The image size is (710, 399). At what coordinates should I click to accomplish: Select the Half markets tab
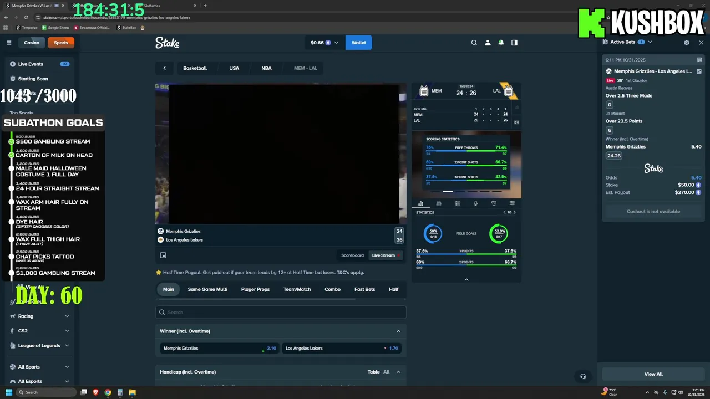[x=394, y=289]
